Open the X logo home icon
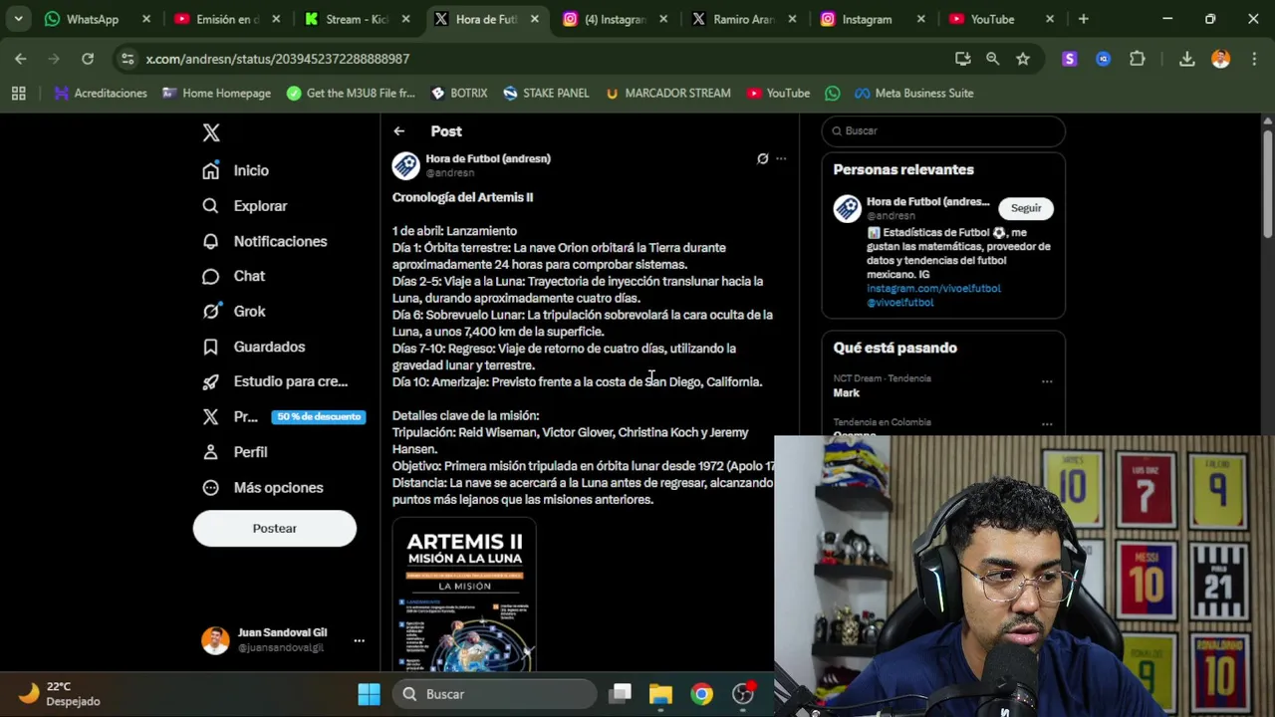Image resolution: width=1275 pixels, height=717 pixels. coord(211,132)
